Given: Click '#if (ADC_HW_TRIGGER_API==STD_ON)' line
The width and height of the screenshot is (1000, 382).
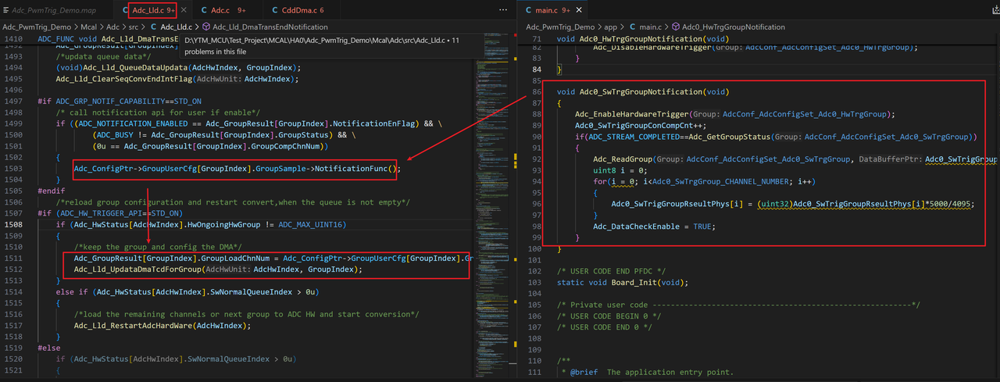Looking at the screenshot, I should pos(110,212).
